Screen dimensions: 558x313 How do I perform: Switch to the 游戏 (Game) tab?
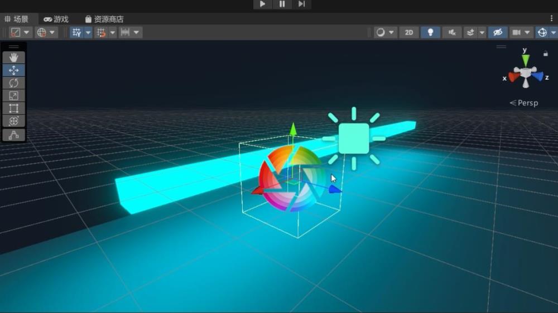click(56, 19)
